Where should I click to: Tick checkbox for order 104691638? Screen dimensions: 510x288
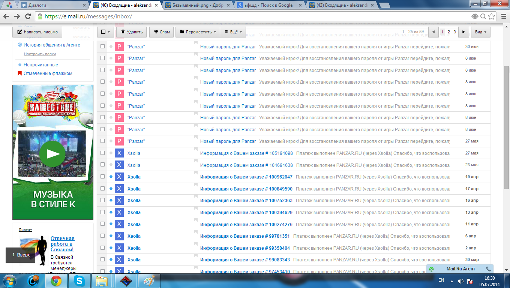[102, 165]
